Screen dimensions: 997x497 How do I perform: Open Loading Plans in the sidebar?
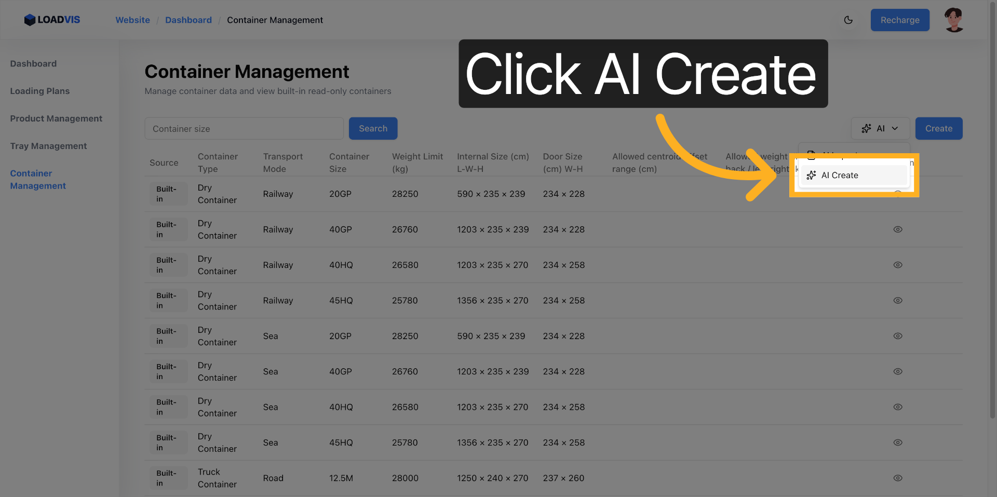pos(40,91)
